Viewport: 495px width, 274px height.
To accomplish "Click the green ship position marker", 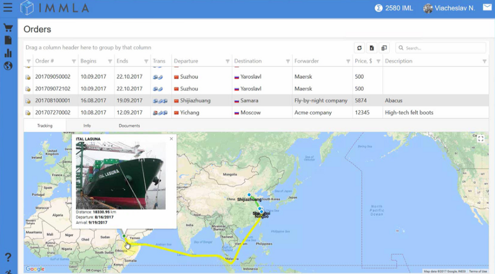I will (x=124, y=236).
